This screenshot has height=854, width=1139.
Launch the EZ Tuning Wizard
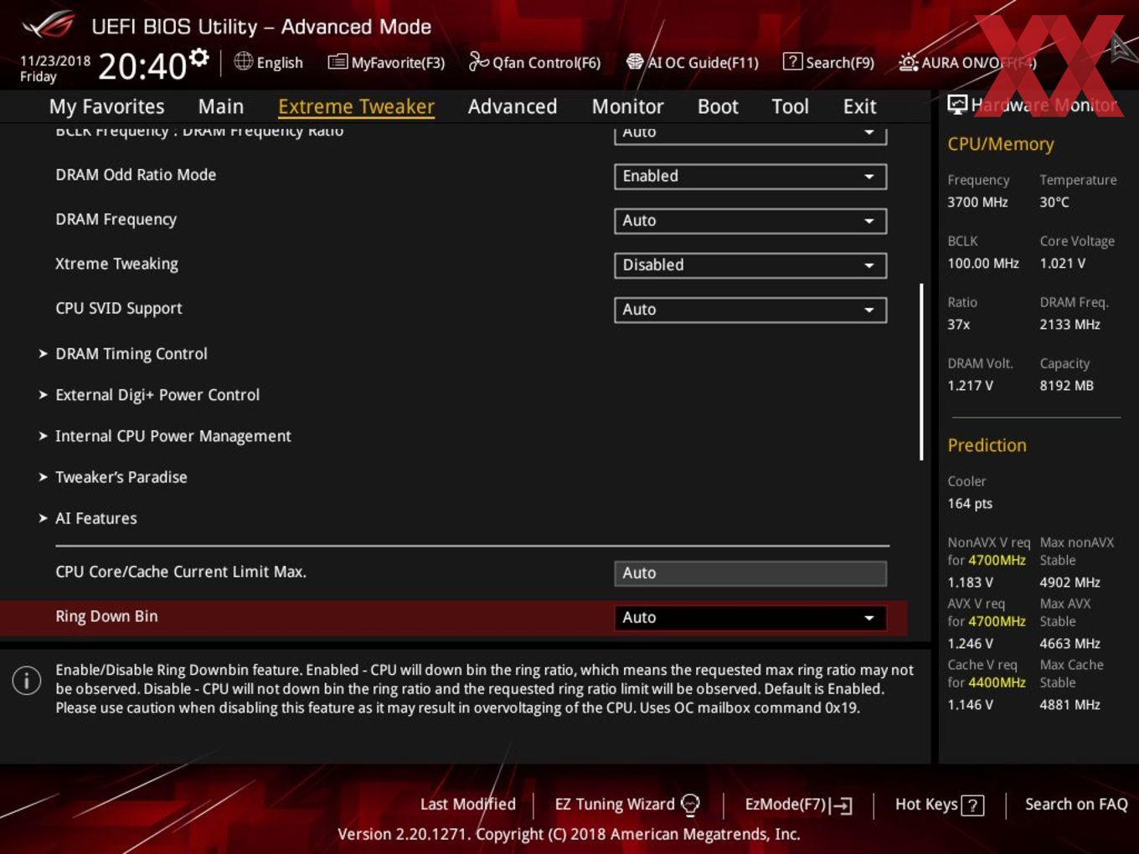point(626,805)
